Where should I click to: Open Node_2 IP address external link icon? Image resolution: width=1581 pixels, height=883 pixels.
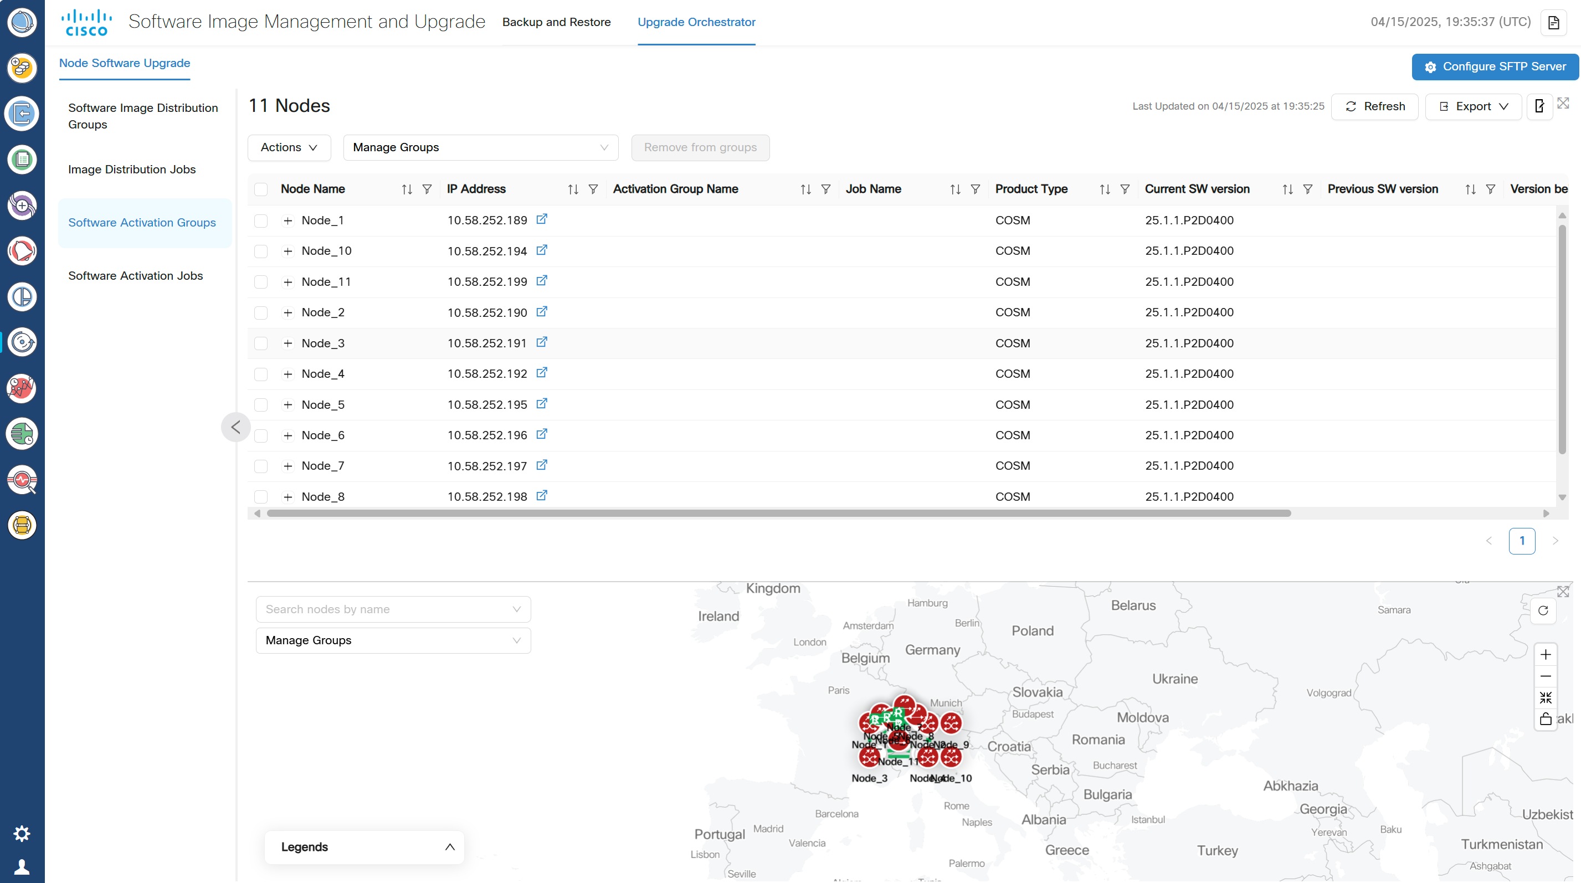(x=541, y=311)
